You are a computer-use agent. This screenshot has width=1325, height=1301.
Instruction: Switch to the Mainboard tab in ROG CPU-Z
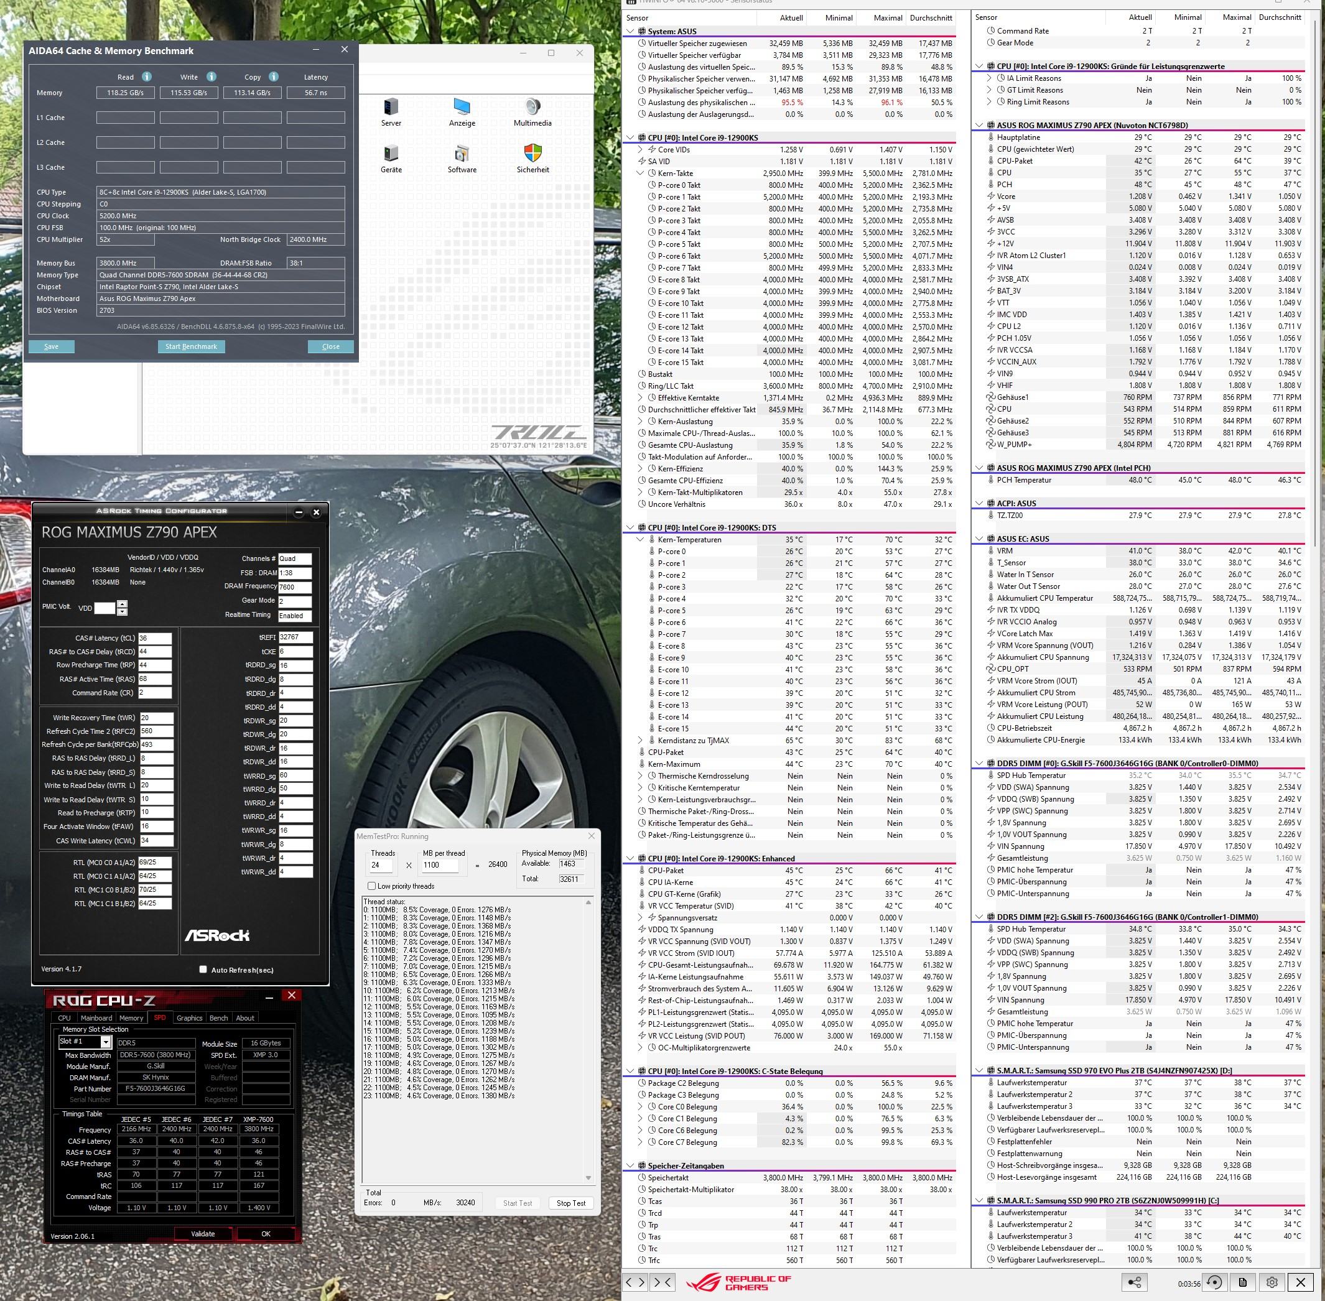[96, 1018]
